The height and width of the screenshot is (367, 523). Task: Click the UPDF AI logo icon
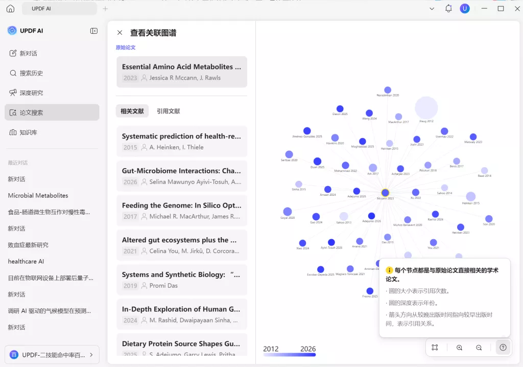(x=11, y=31)
